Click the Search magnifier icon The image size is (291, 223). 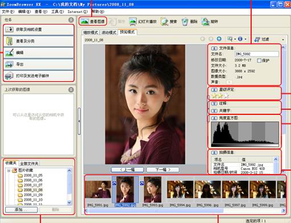[x=165, y=22]
